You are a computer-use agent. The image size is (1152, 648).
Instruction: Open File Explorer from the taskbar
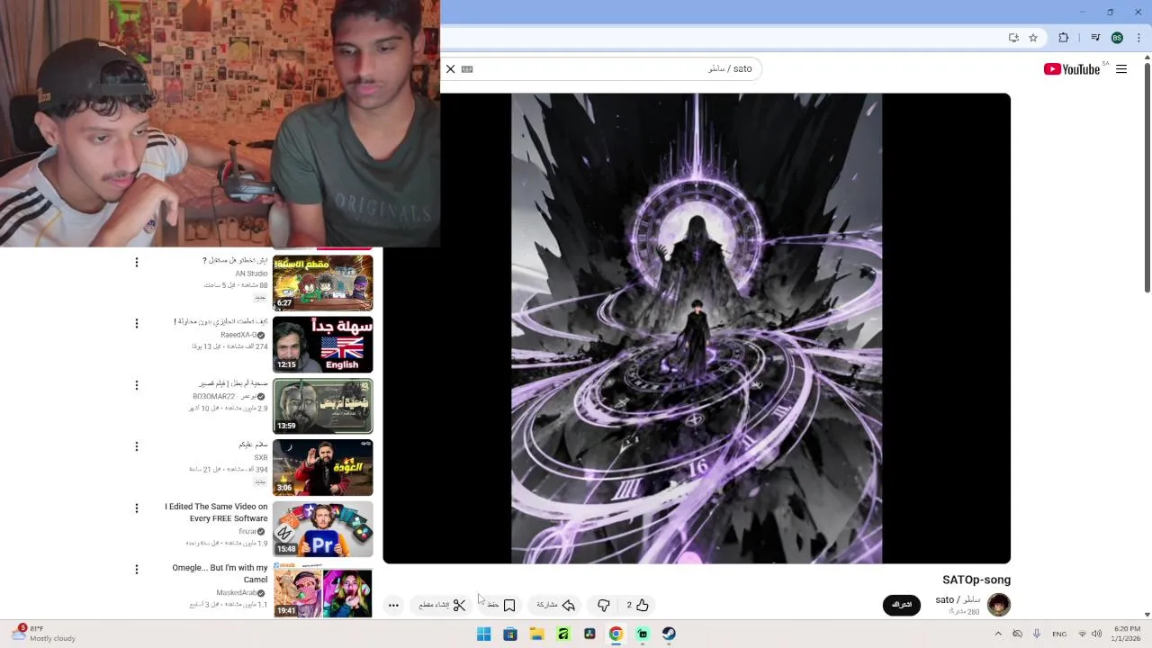[537, 634]
